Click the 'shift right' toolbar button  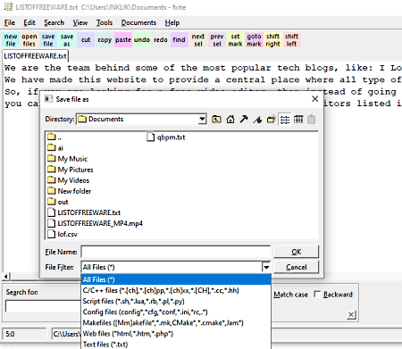(272, 40)
